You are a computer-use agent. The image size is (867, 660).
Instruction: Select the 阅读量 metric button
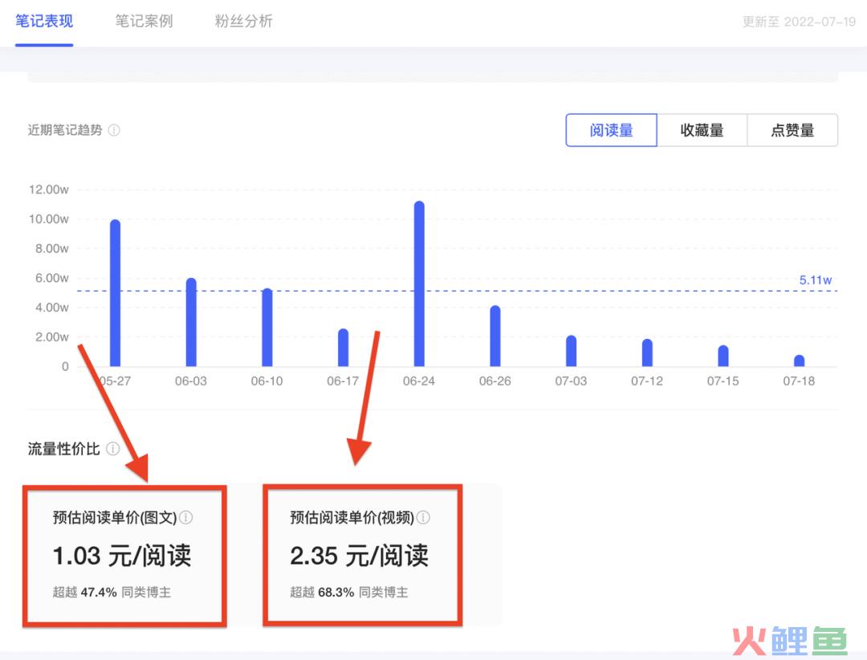click(x=611, y=131)
